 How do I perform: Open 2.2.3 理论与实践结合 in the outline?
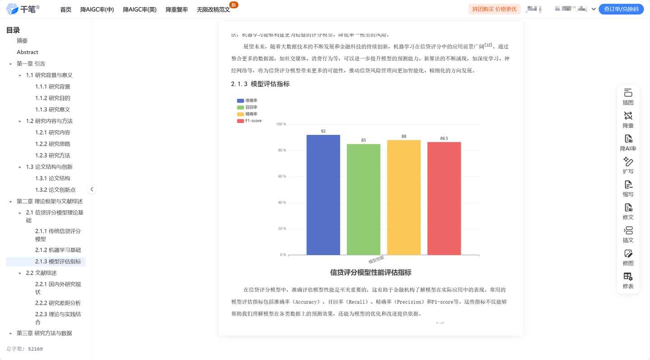[58, 318]
